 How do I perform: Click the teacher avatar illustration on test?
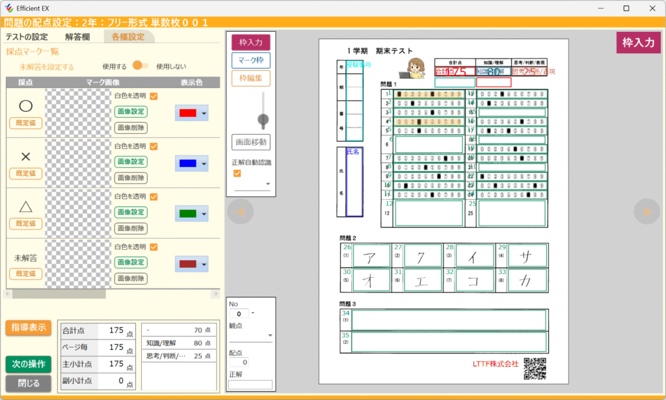point(416,67)
